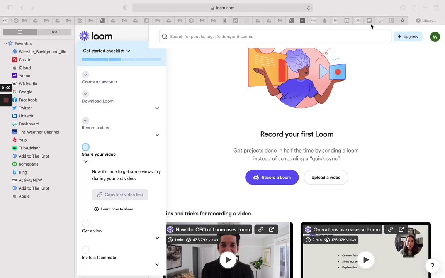Click Copy last video link
The width and height of the screenshot is (445, 278).
point(120,195)
